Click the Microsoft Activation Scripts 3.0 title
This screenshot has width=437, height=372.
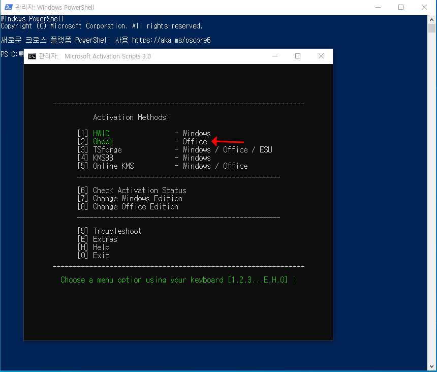click(x=108, y=56)
